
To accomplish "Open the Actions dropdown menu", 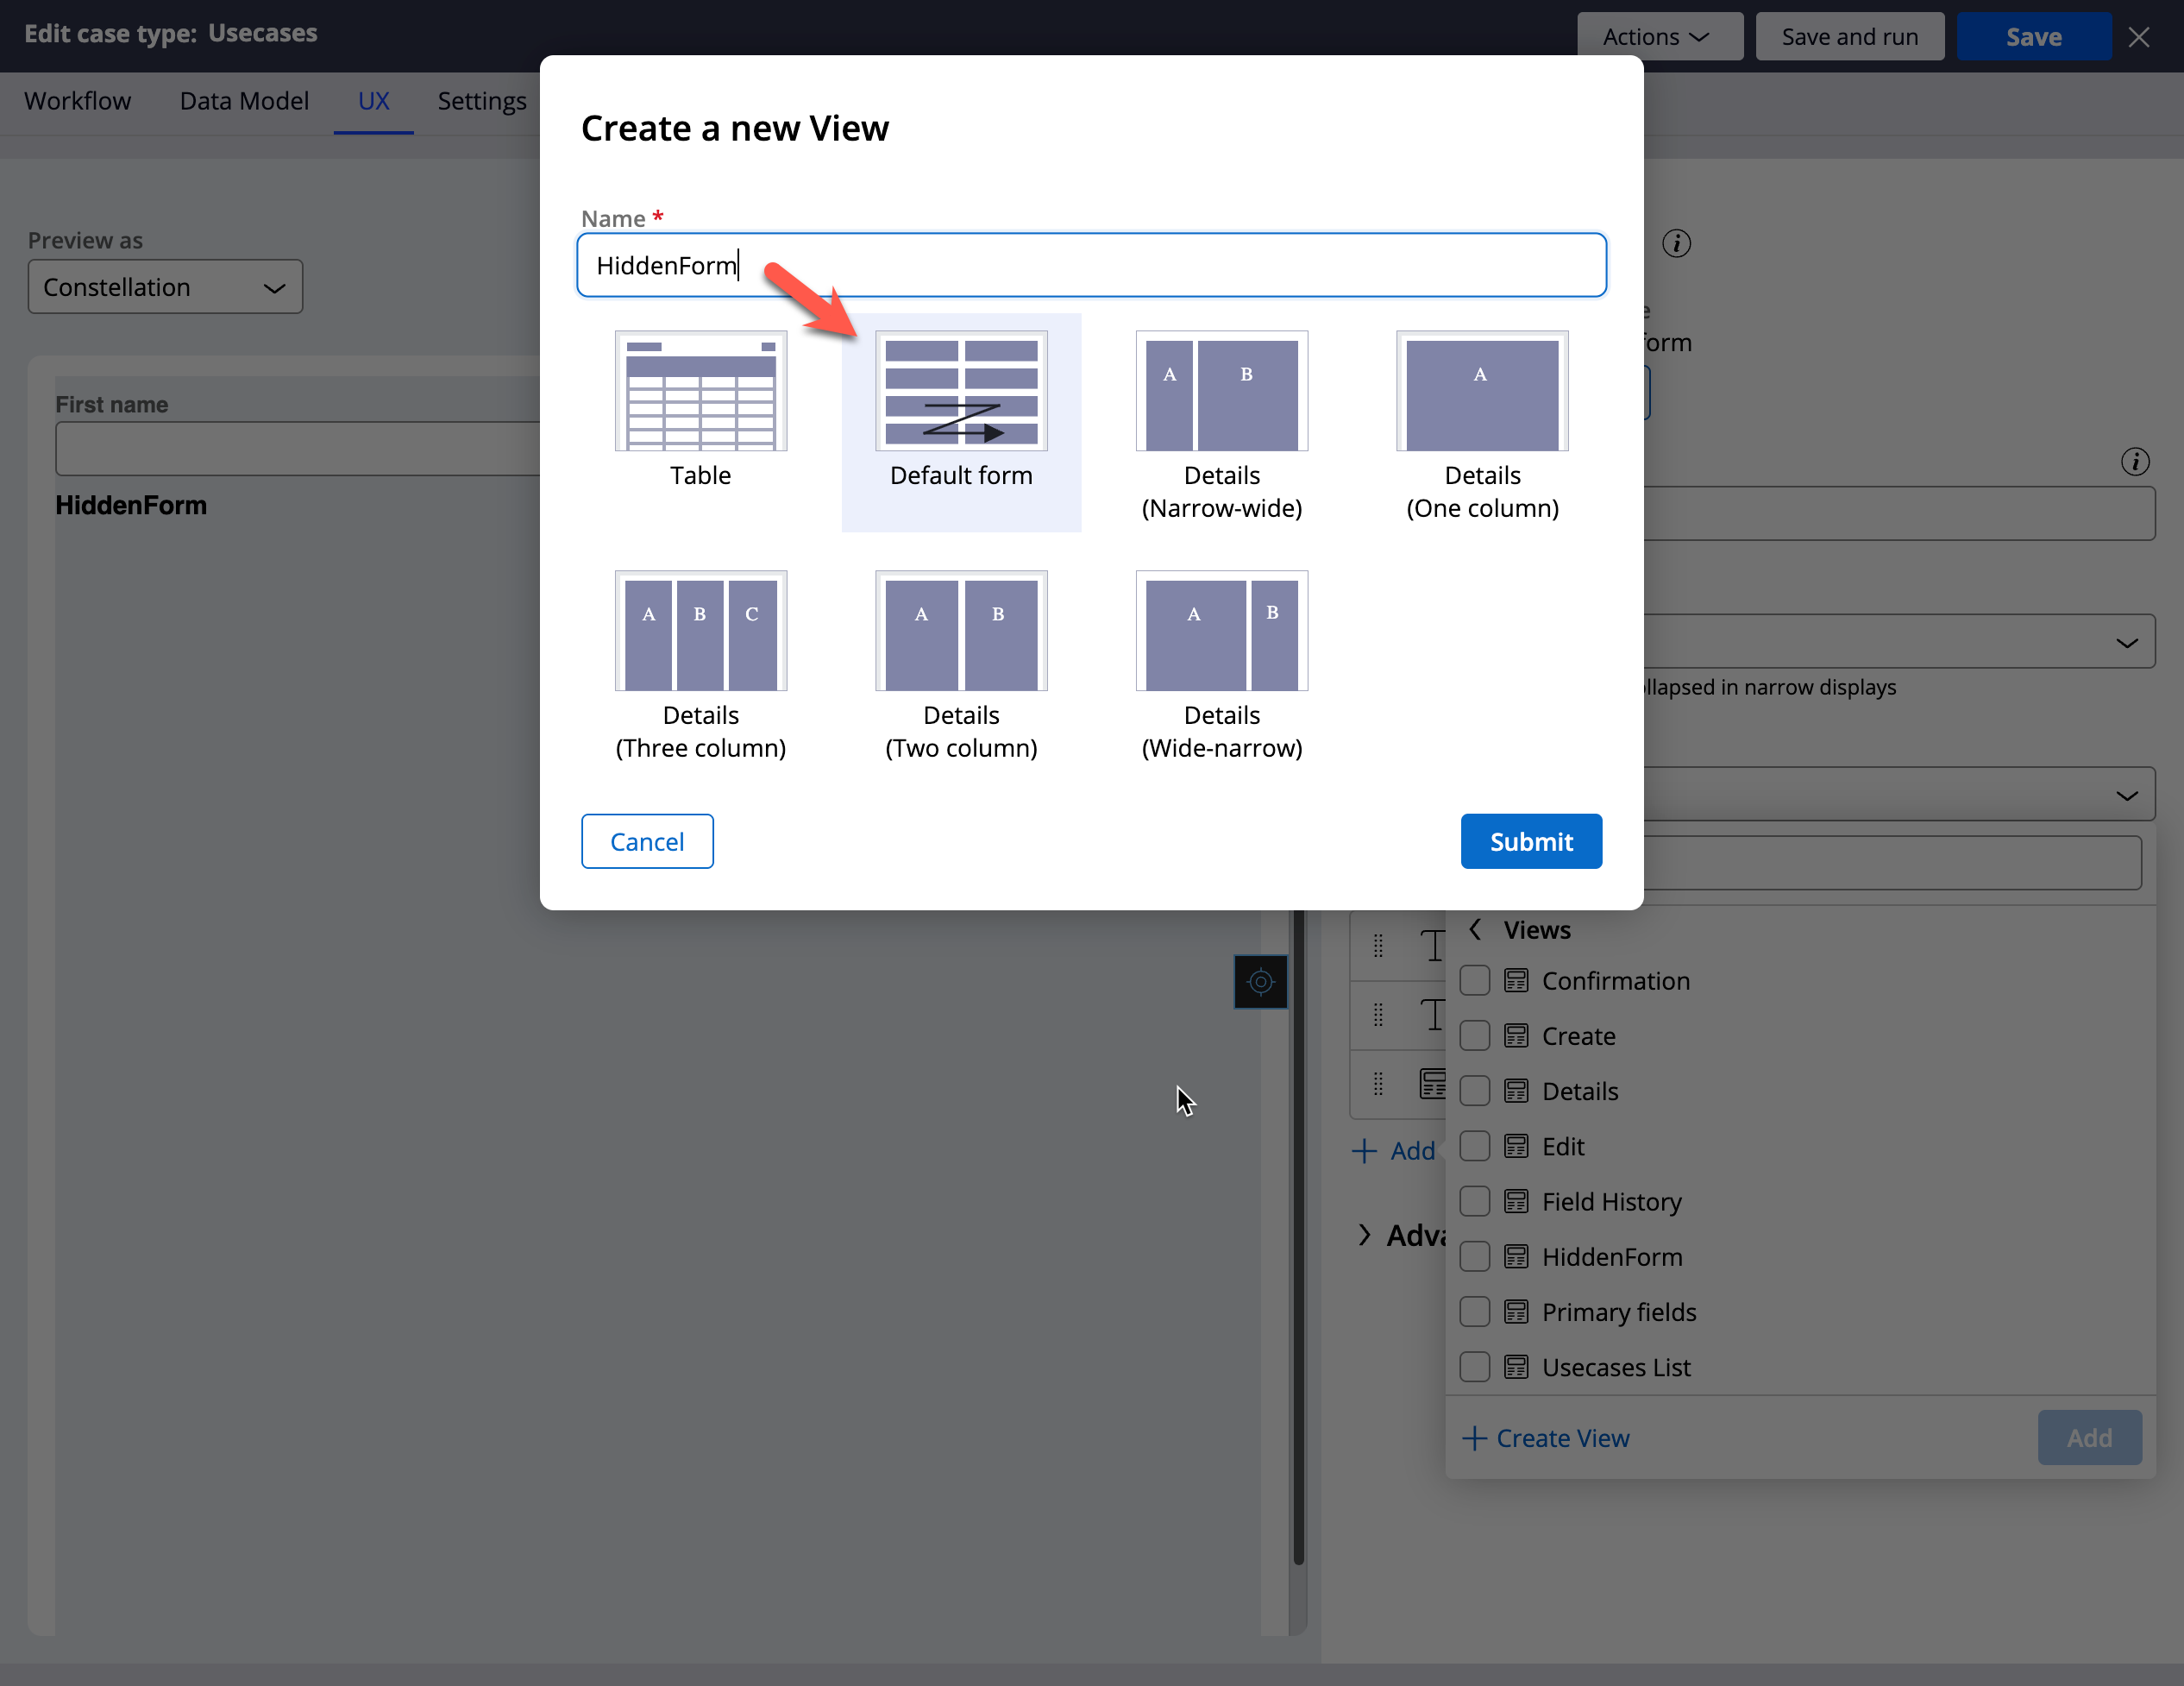I will (1659, 37).
